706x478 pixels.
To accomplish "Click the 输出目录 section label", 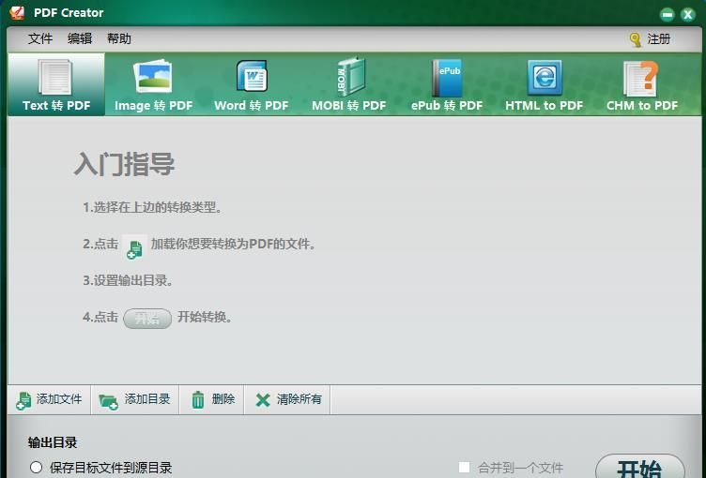I will pyautogui.click(x=53, y=442).
